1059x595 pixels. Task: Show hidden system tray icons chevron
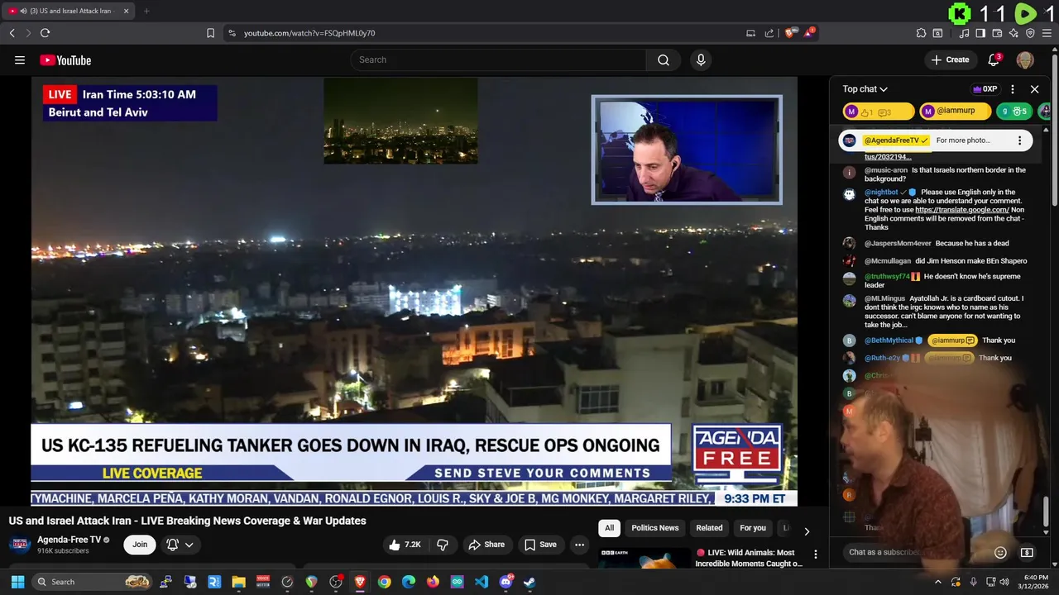pos(937,582)
